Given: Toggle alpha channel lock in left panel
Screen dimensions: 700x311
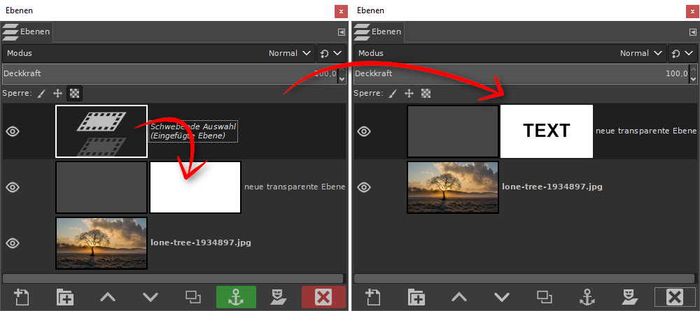Looking at the screenshot, I should [74, 93].
